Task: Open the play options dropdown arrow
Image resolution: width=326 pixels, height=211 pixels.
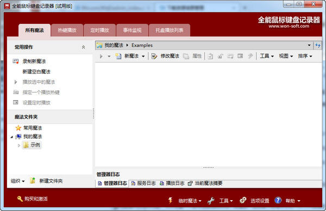Action: pos(109,56)
